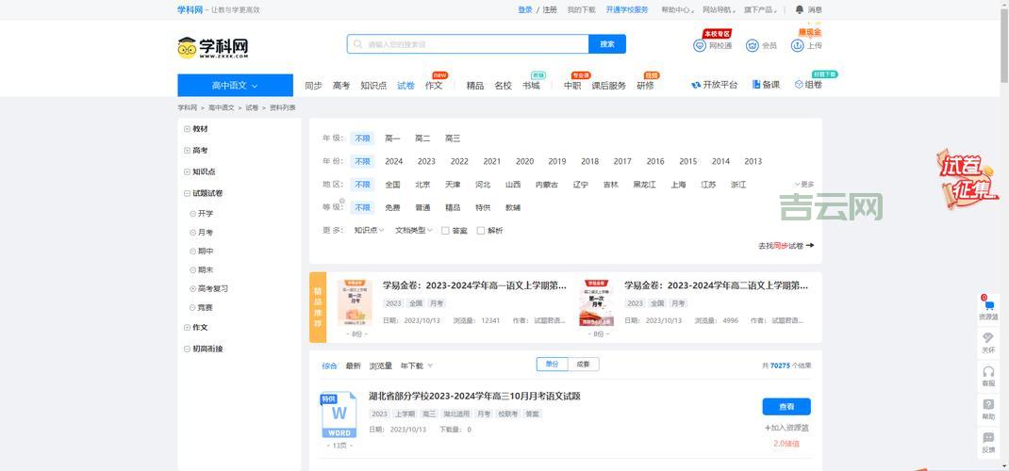Screen dimensions: 1009x471
Task: Expand 知识点 filter dropdown
Action: [x=369, y=230]
